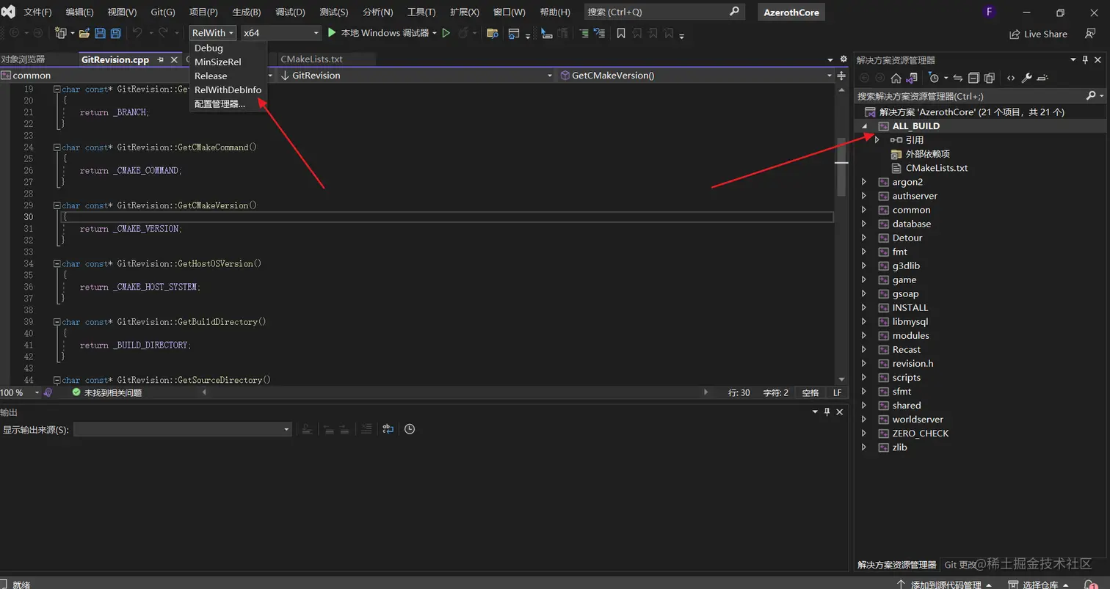The image size is (1110, 589).
Task: Toggle auto-hide pin on Solution Explorer
Action: point(1085,59)
